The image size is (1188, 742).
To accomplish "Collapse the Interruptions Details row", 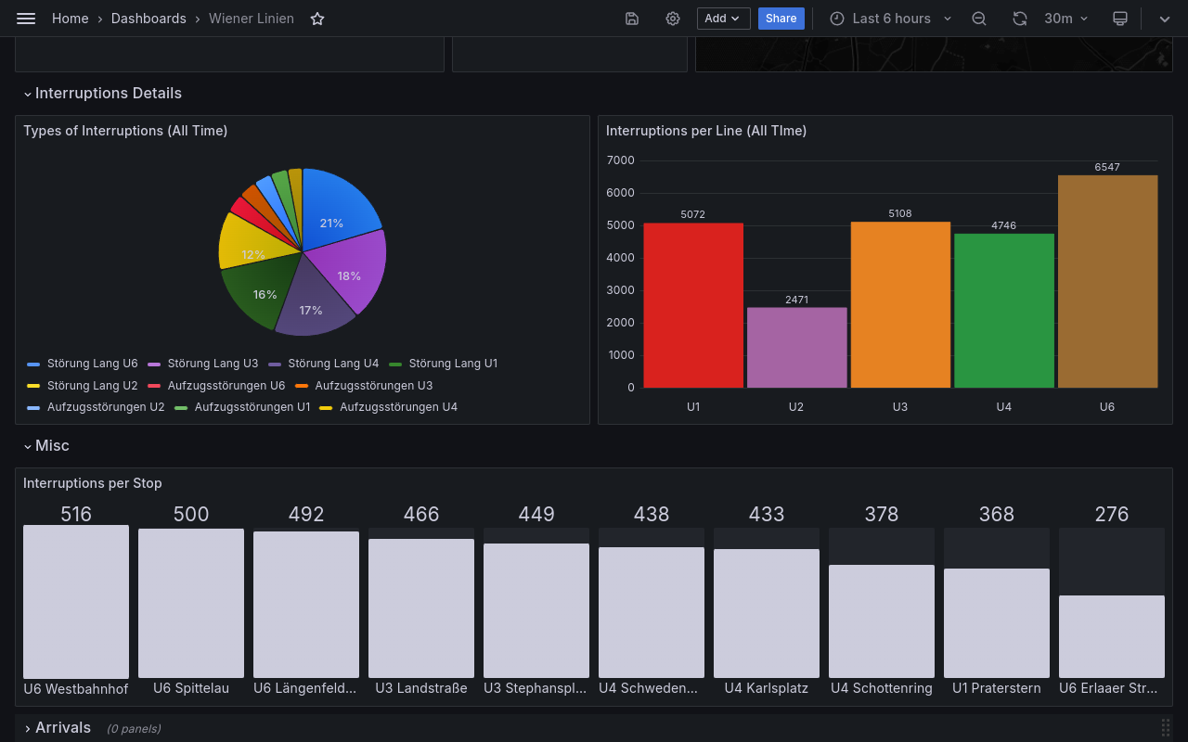I will pos(102,93).
